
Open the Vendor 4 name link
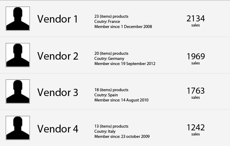(x=58, y=129)
